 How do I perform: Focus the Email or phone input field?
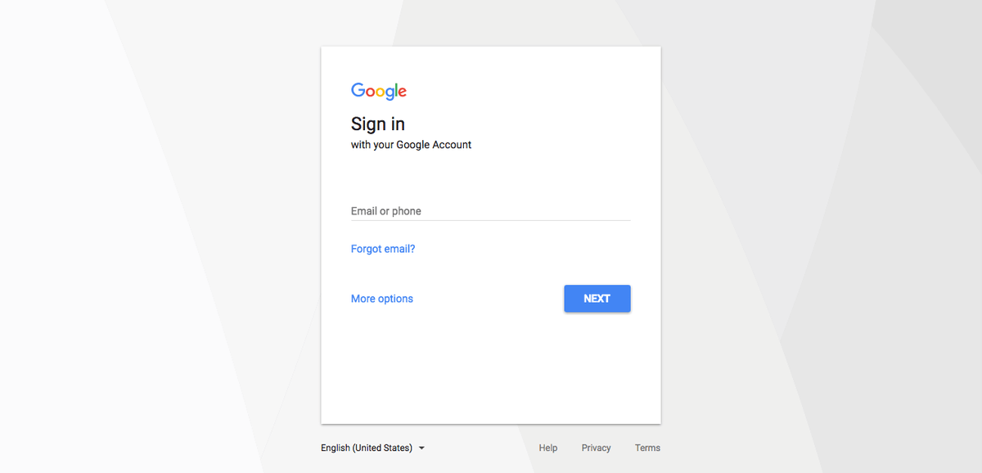490,211
